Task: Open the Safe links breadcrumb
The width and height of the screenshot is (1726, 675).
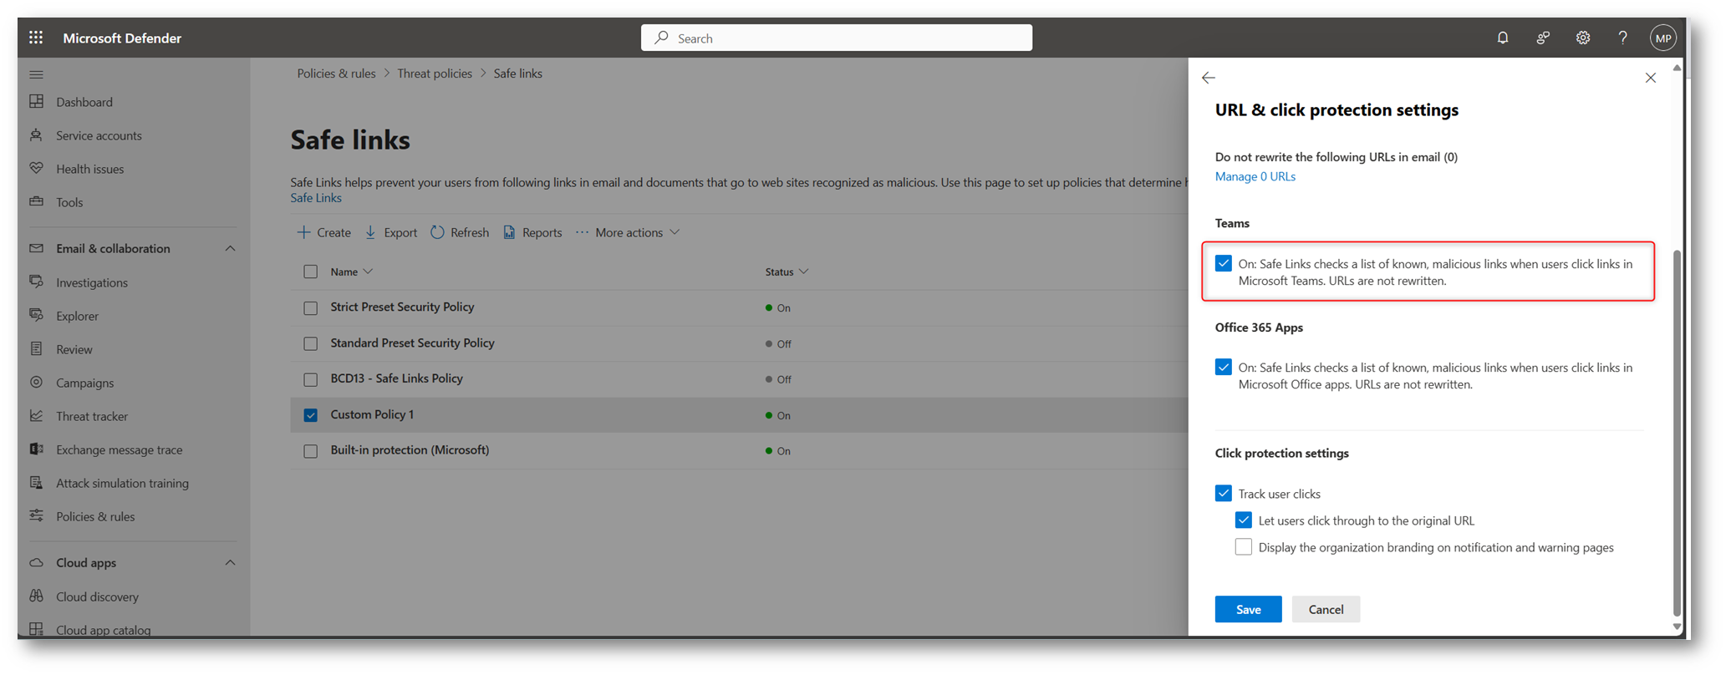Action: (517, 74)
